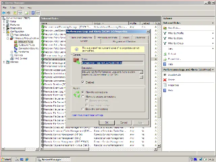The height and width of the screenshot is (162, 216).
Task: Click the WMI Control icon in tree
Action: click(x=12, y=58)
